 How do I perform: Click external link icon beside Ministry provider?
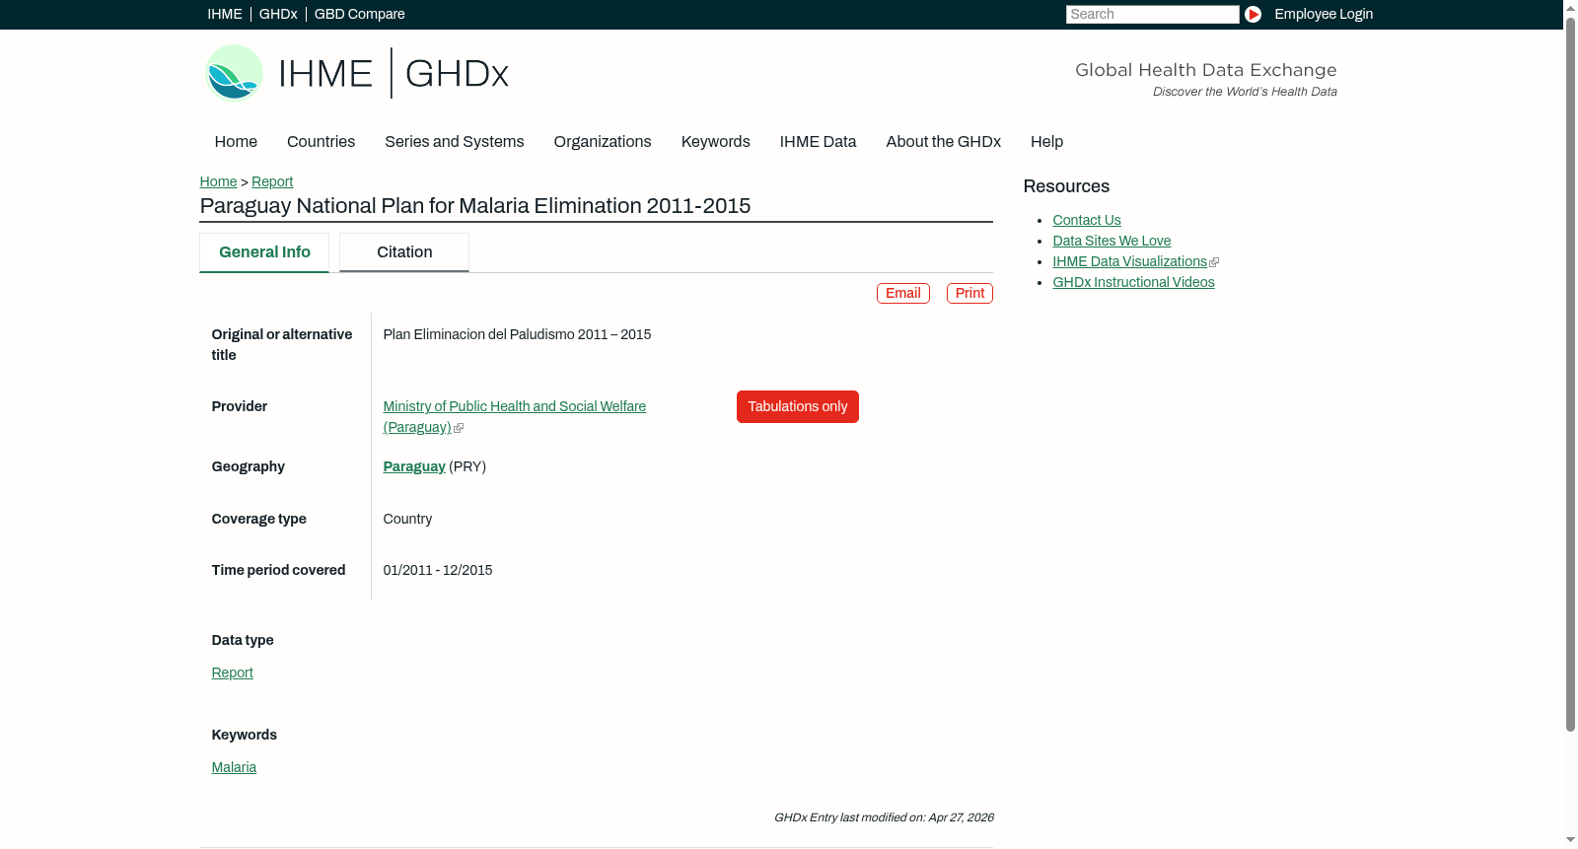(x=459, y=428)
